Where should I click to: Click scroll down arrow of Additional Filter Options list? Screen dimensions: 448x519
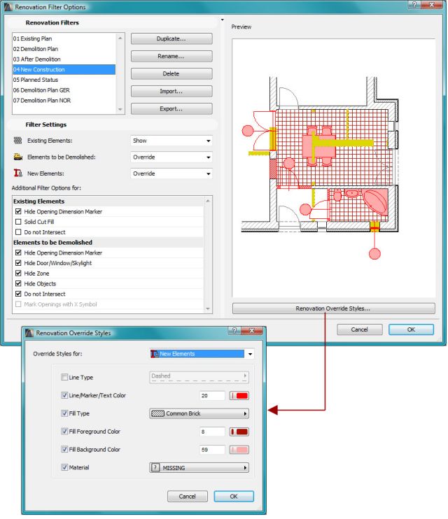(208, 309)
